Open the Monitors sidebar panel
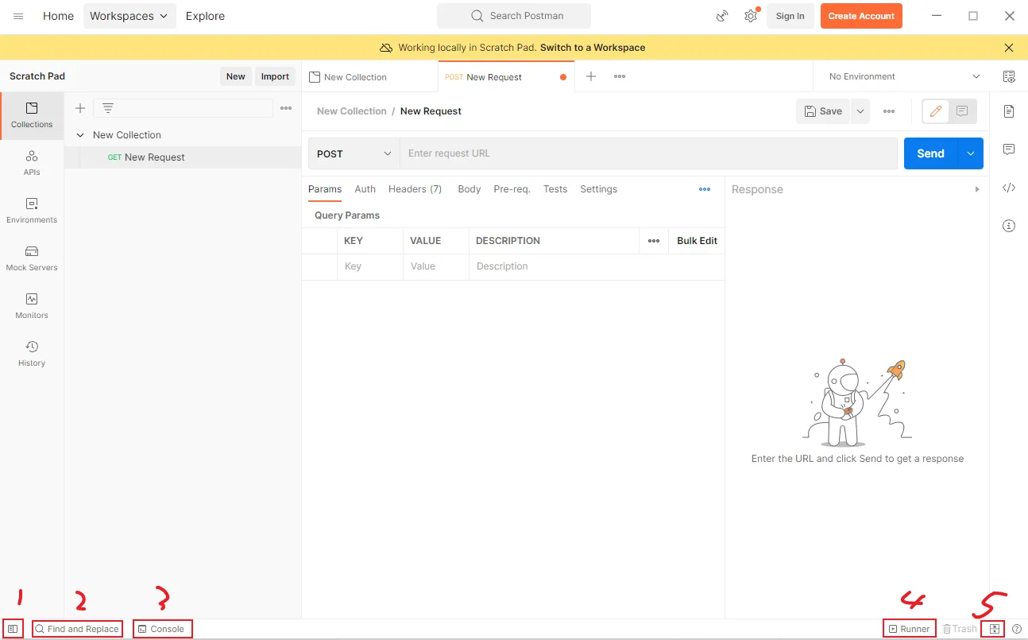Image resolution: width=1028 pixels, height=640 pixels. click(x=32, y=306)
